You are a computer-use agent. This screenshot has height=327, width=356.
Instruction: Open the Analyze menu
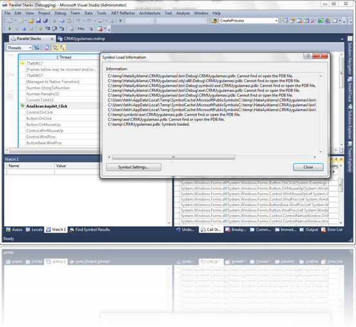tap(183, 13)
